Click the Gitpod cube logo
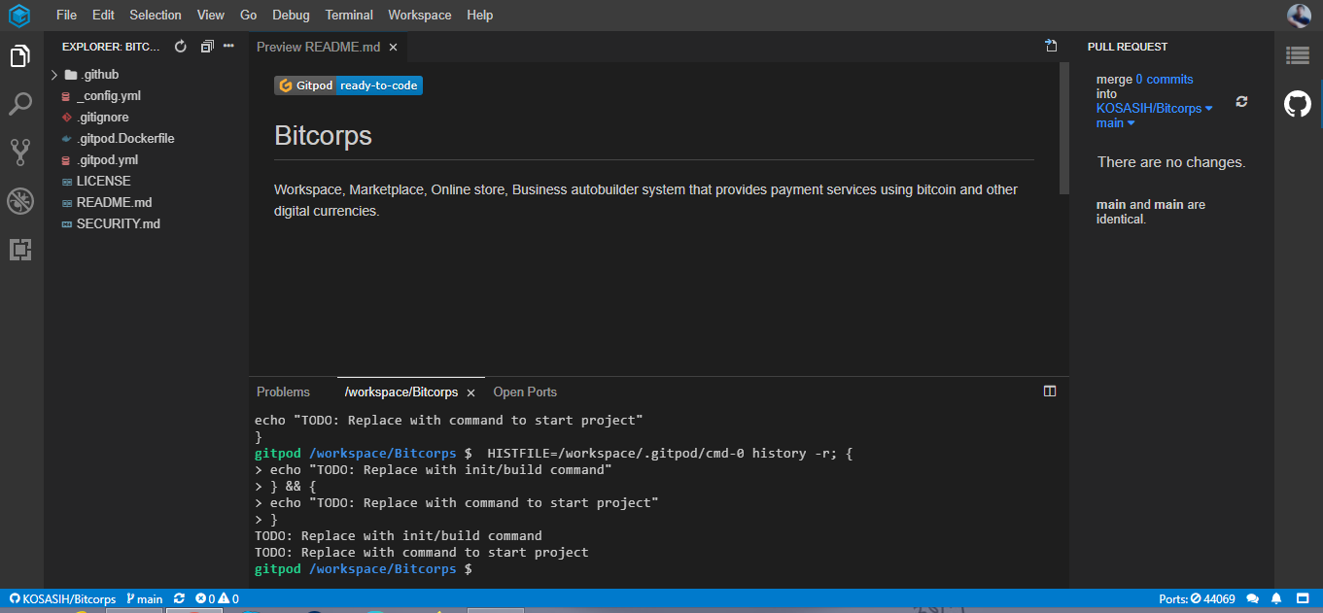This screenshot has width=1323, height=613. tap(19, 16)
